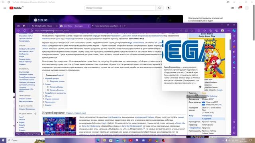Screen dimensions: 255x143
Task: Jump to contents item 7 Ссылки
Action: pos(47,105)
